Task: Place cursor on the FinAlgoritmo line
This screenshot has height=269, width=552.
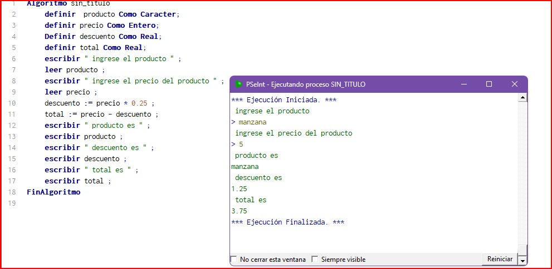Action: coord(53,192)
